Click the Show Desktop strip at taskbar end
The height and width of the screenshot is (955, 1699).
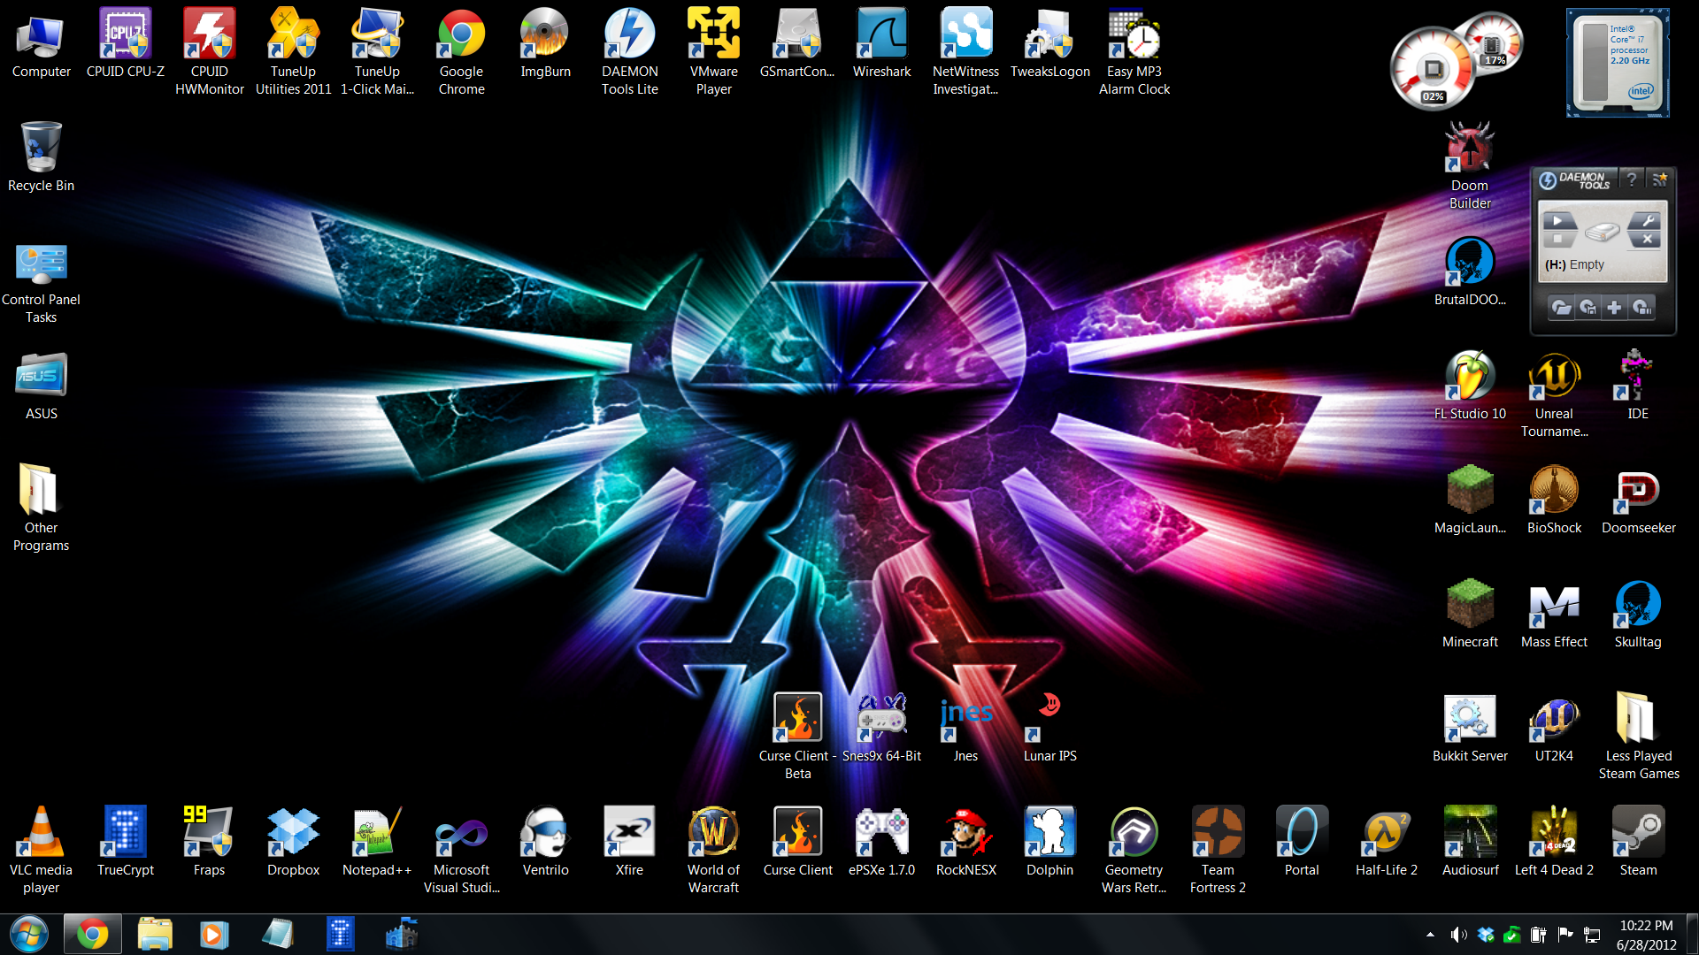[1693, 935]
